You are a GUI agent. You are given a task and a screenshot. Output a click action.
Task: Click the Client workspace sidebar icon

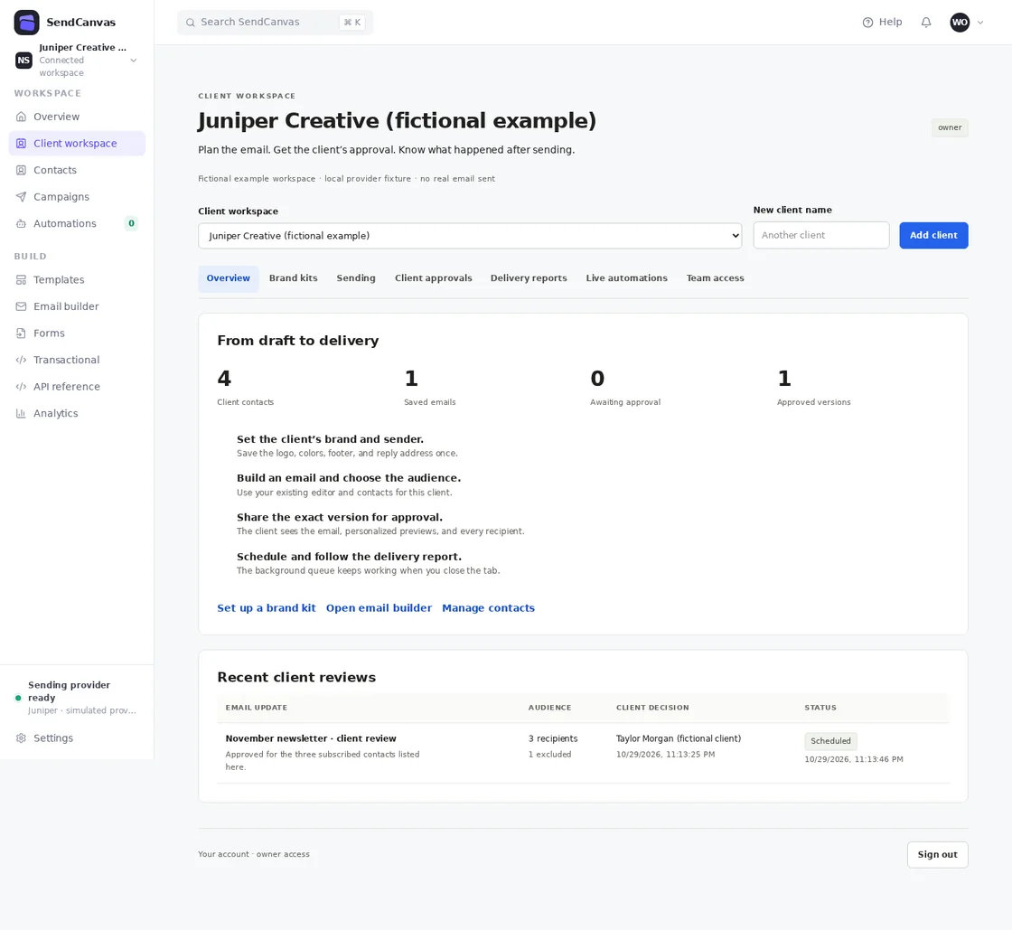(22, 144)
